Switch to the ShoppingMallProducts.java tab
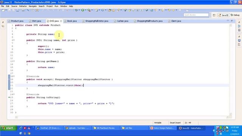Image resolution: width=242 pixels, height=136 pixels. coord(148,21)
